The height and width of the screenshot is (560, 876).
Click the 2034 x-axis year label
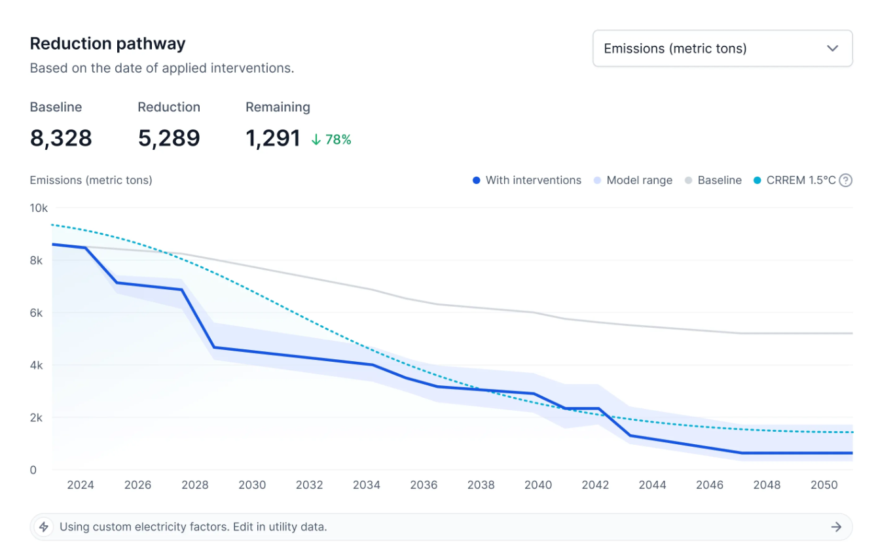coord(367,485)
